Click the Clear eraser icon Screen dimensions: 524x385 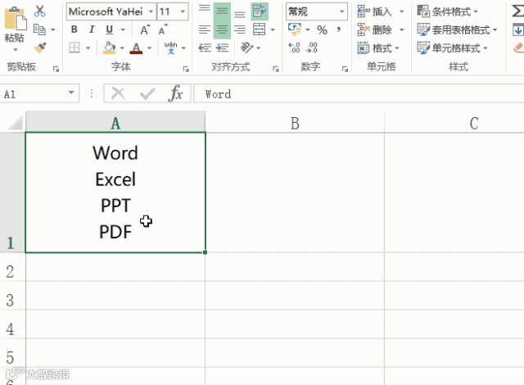(518, 48)
